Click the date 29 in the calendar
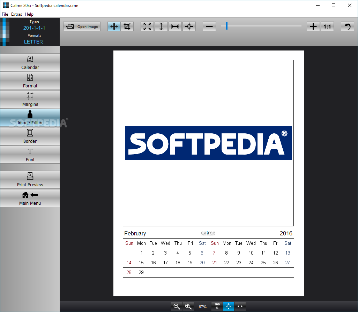 click(x=141, y=272)
